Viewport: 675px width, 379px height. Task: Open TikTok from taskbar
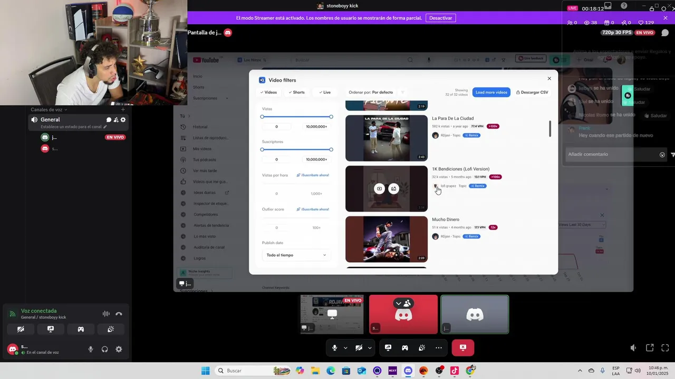coord(455,371)
